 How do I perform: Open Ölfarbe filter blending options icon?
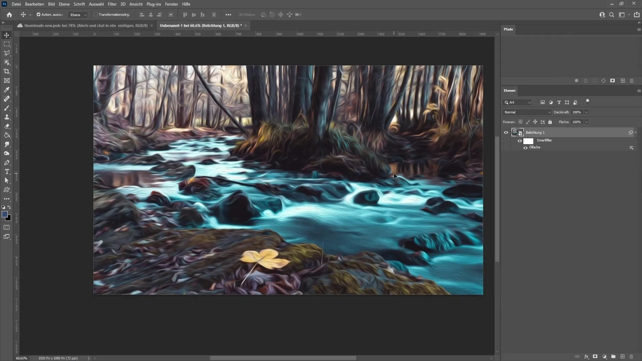click(x=631, y=148)
